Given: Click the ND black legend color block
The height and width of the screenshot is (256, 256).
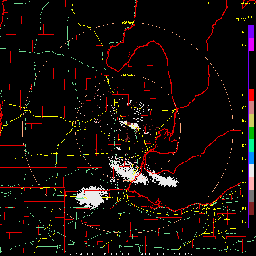Looking at the screenshot, I should click(x=251, y=221).
